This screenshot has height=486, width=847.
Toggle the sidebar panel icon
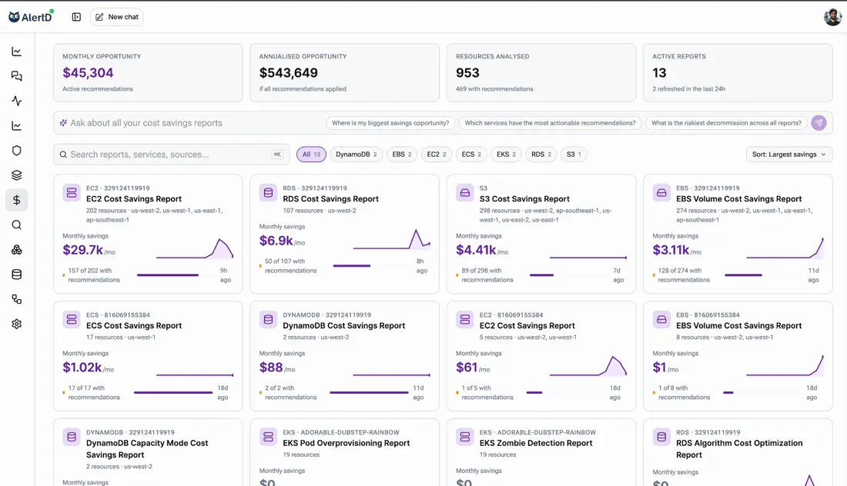click(x=76, y=17)
